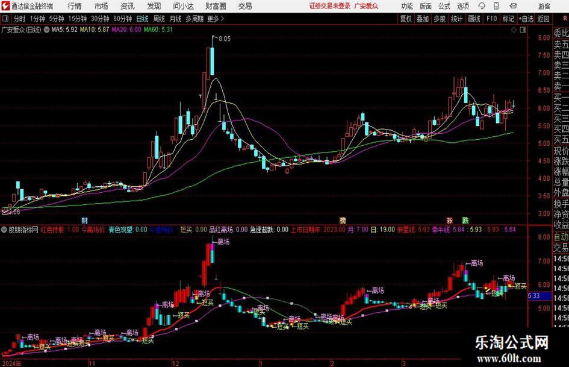
Task: Open the 交易 menu
Action: click(245, 6)
